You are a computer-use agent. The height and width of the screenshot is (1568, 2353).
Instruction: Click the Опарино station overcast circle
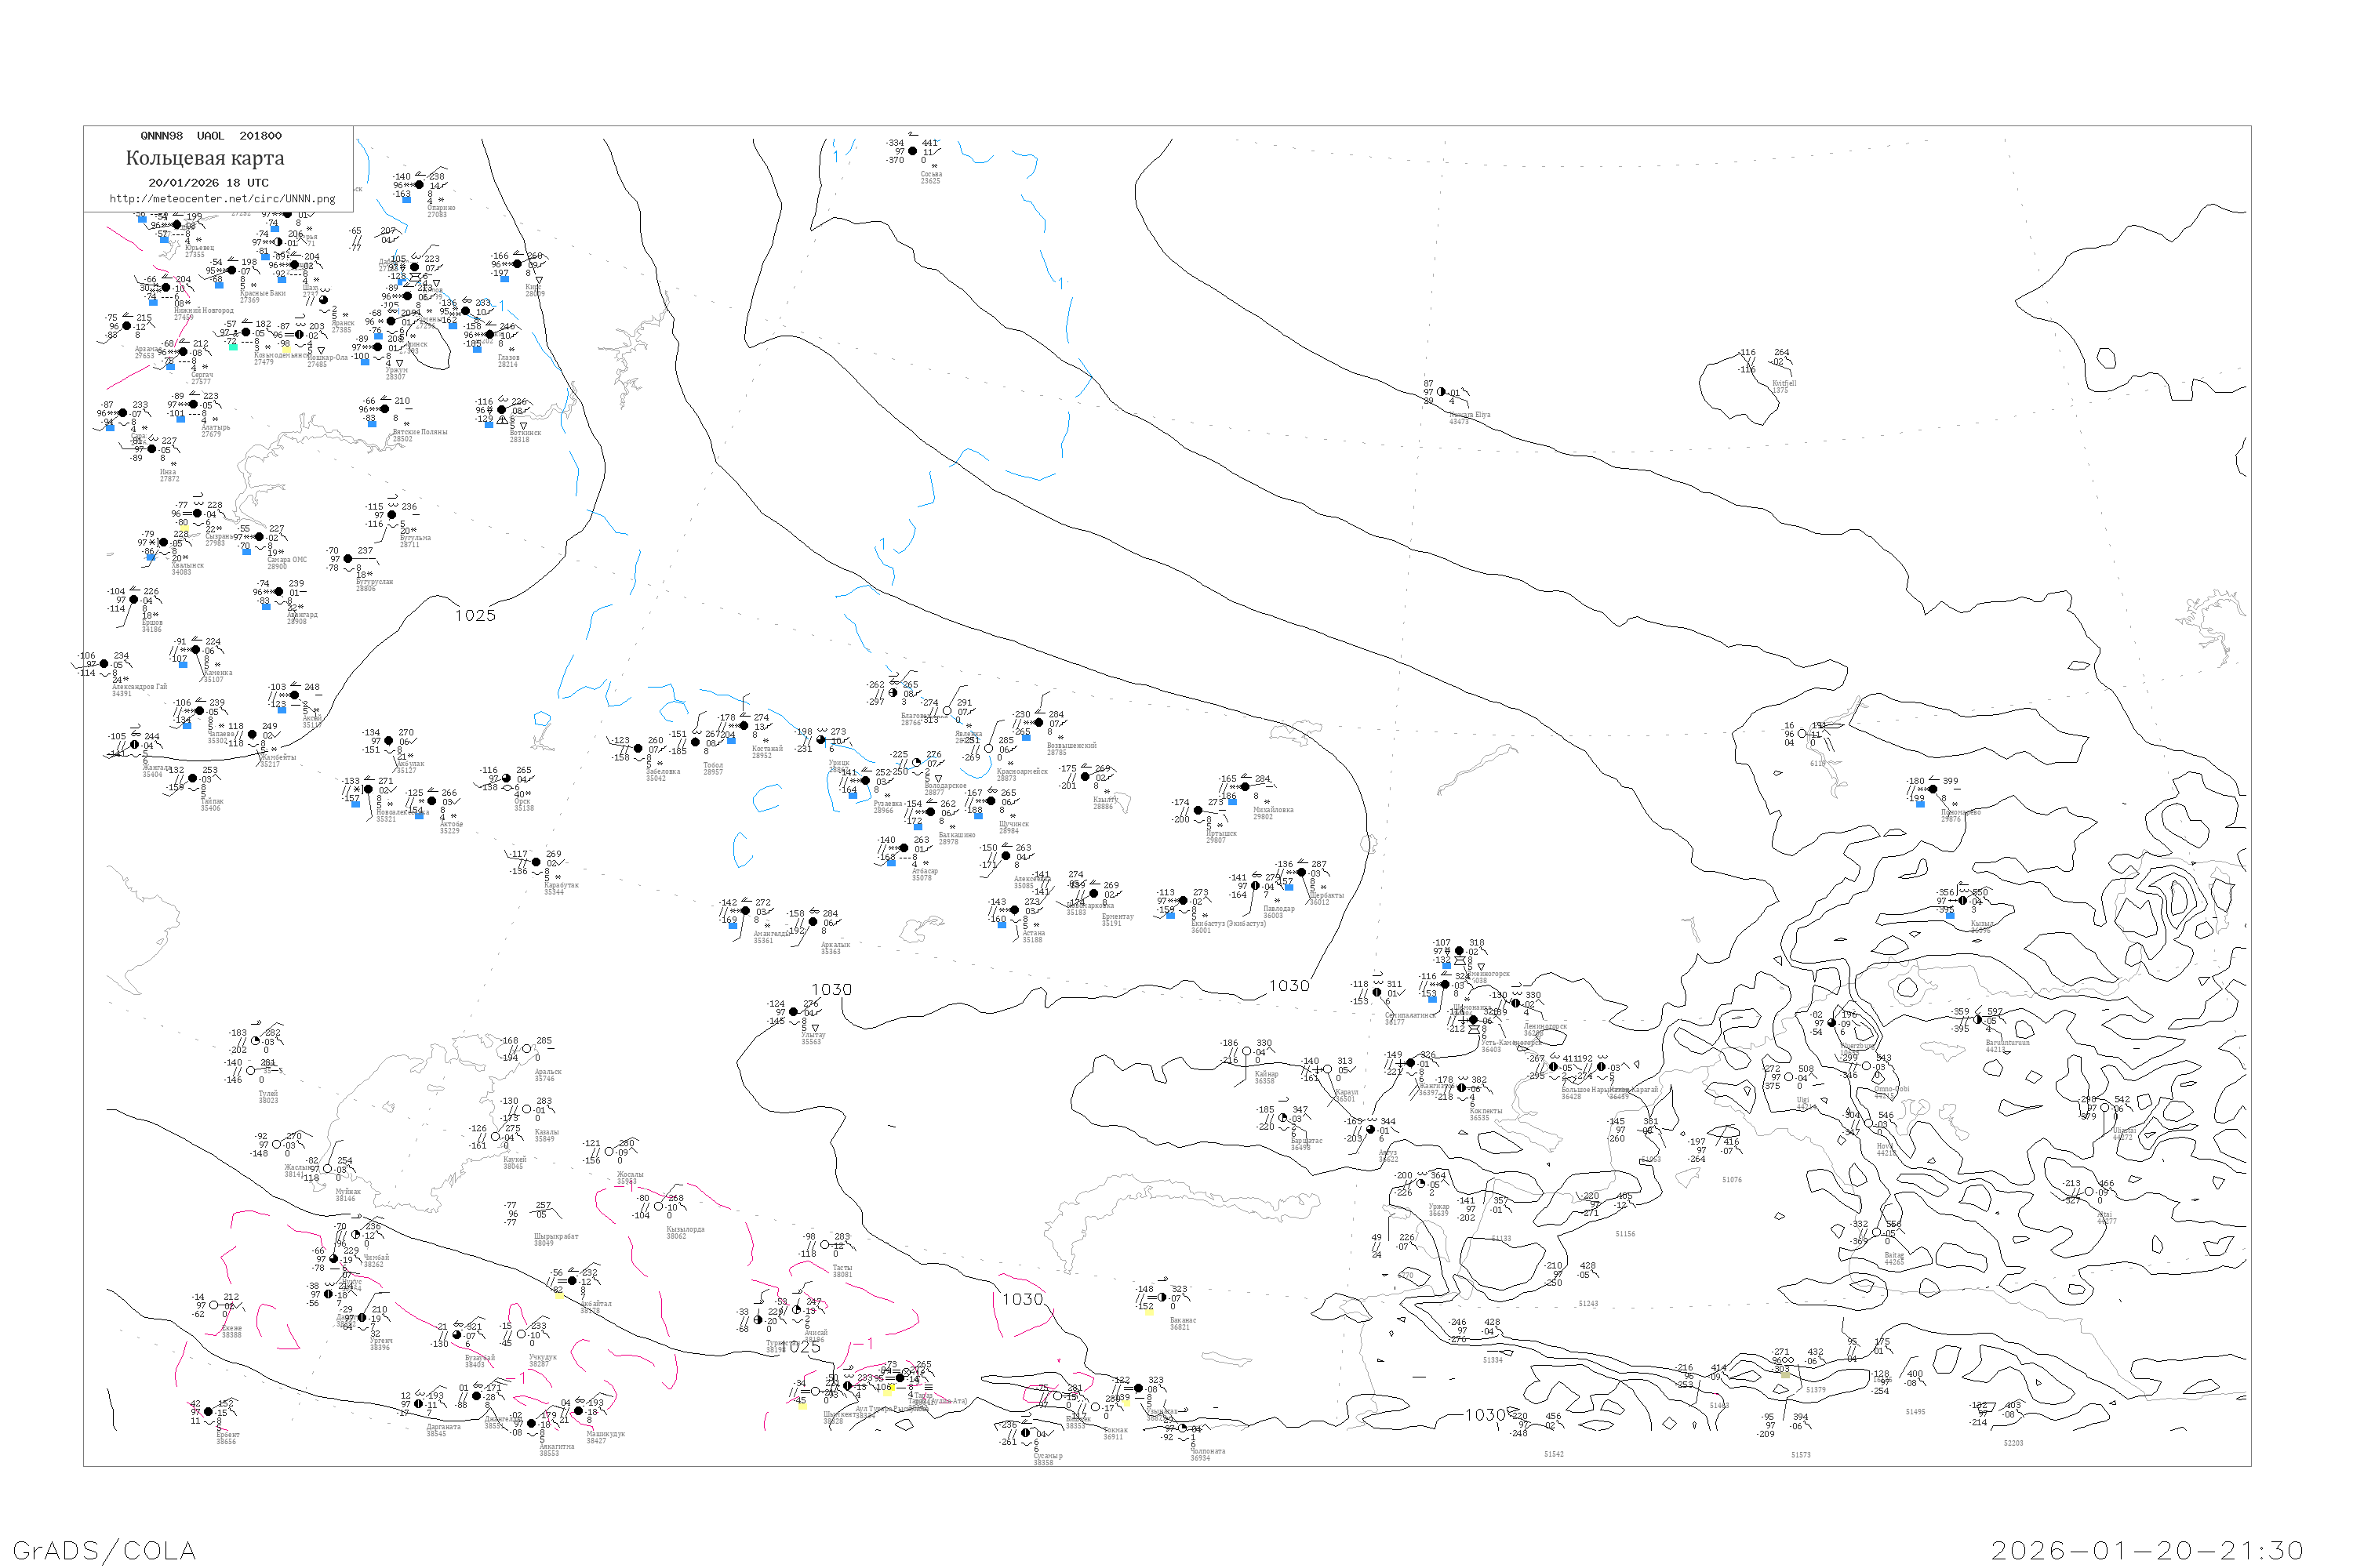[419, 184]
